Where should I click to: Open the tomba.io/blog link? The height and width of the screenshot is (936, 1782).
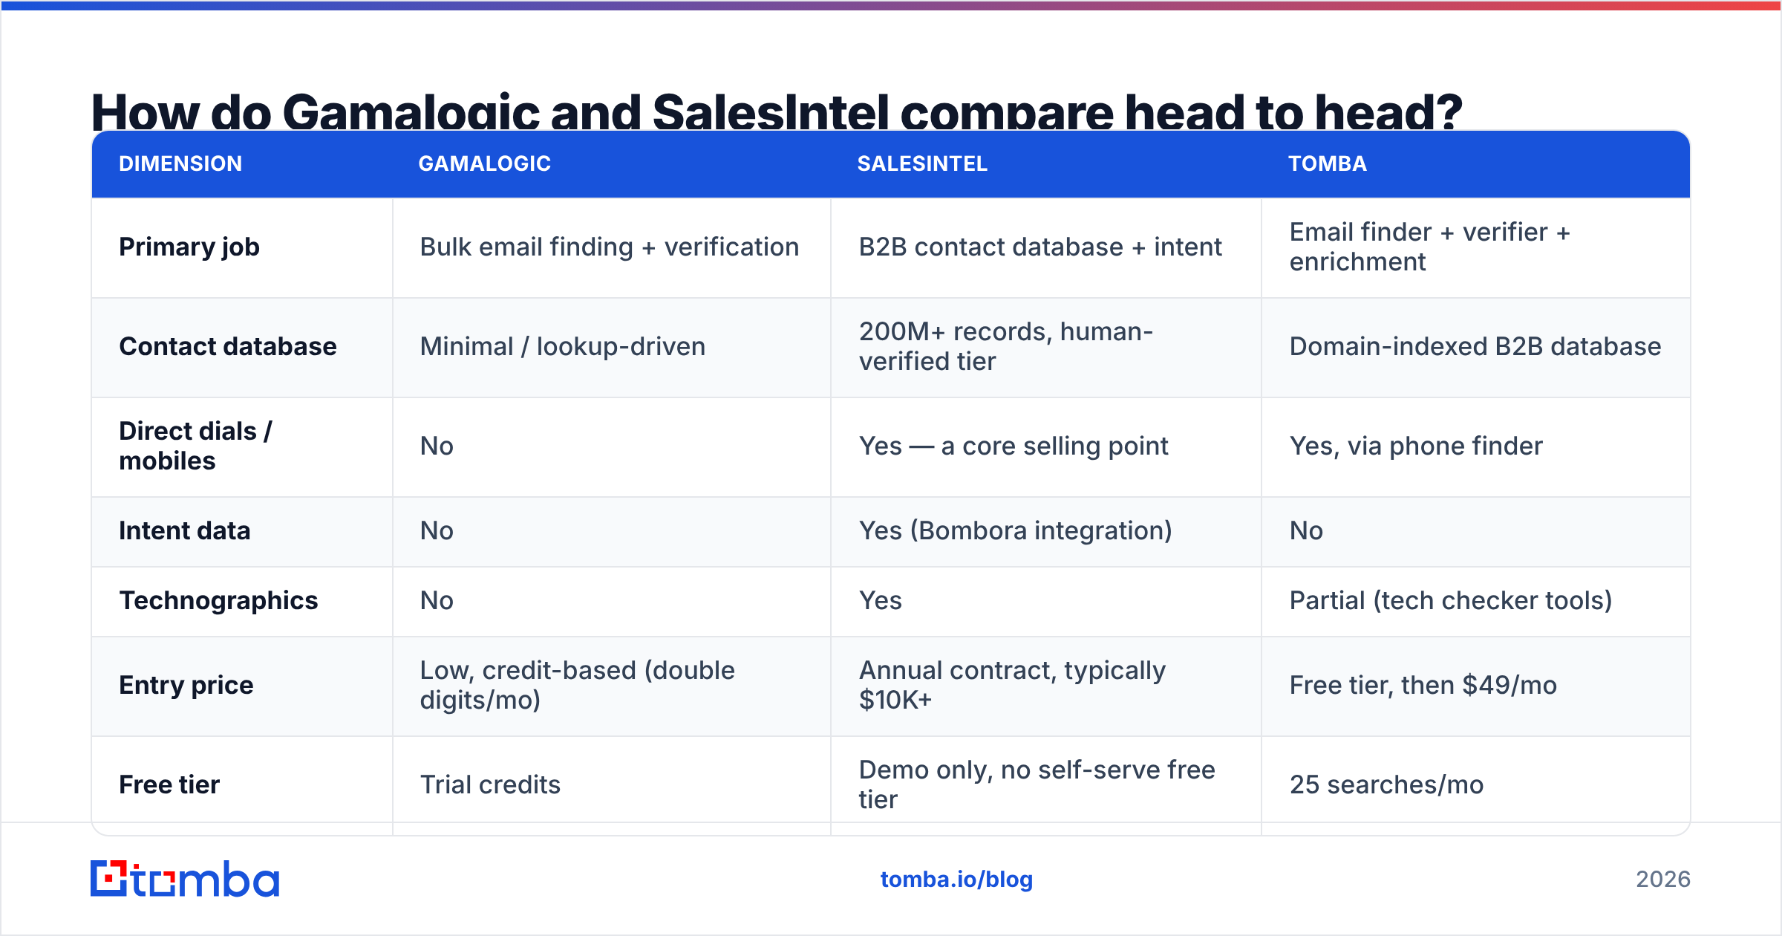pos(956,880)
